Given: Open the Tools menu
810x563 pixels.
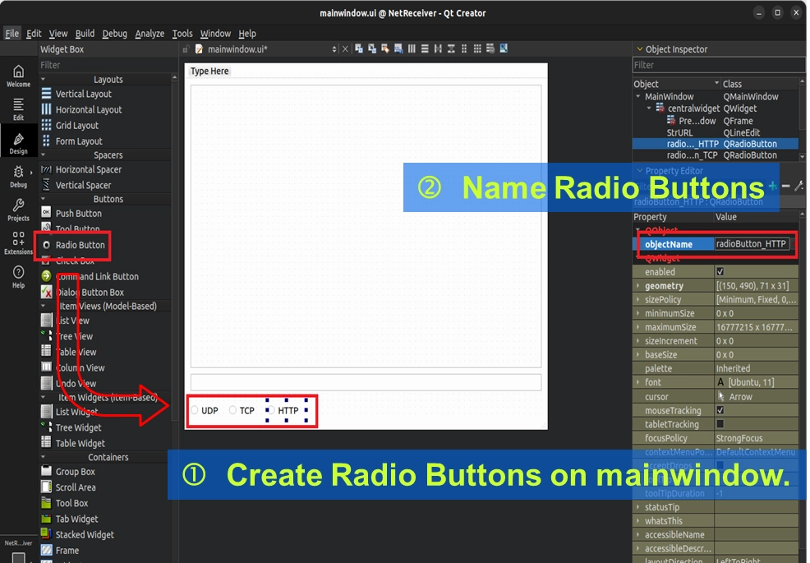Looking at the screenshot, I should click(x=182, y=34).
